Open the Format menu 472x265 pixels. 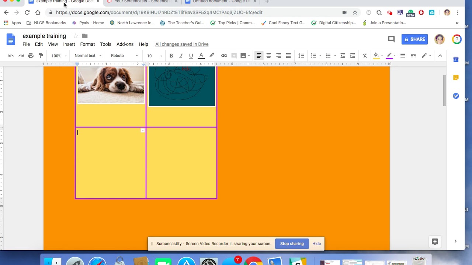(x=87, y=44)
